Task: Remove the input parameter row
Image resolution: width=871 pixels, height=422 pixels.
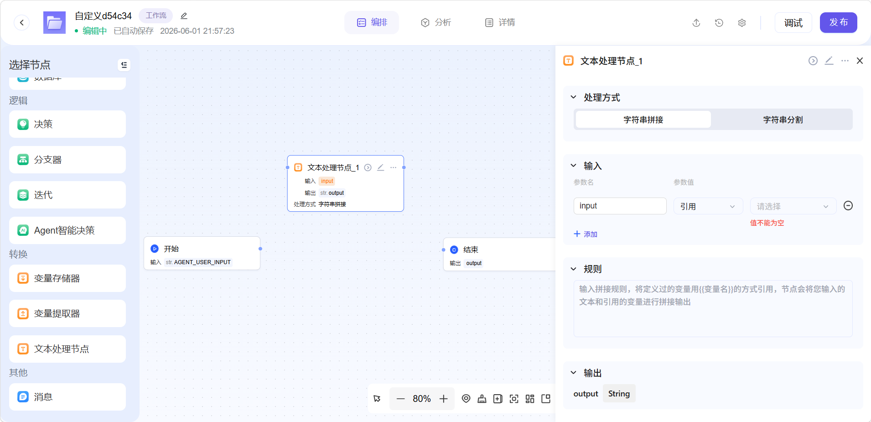Action: point(848,206)
